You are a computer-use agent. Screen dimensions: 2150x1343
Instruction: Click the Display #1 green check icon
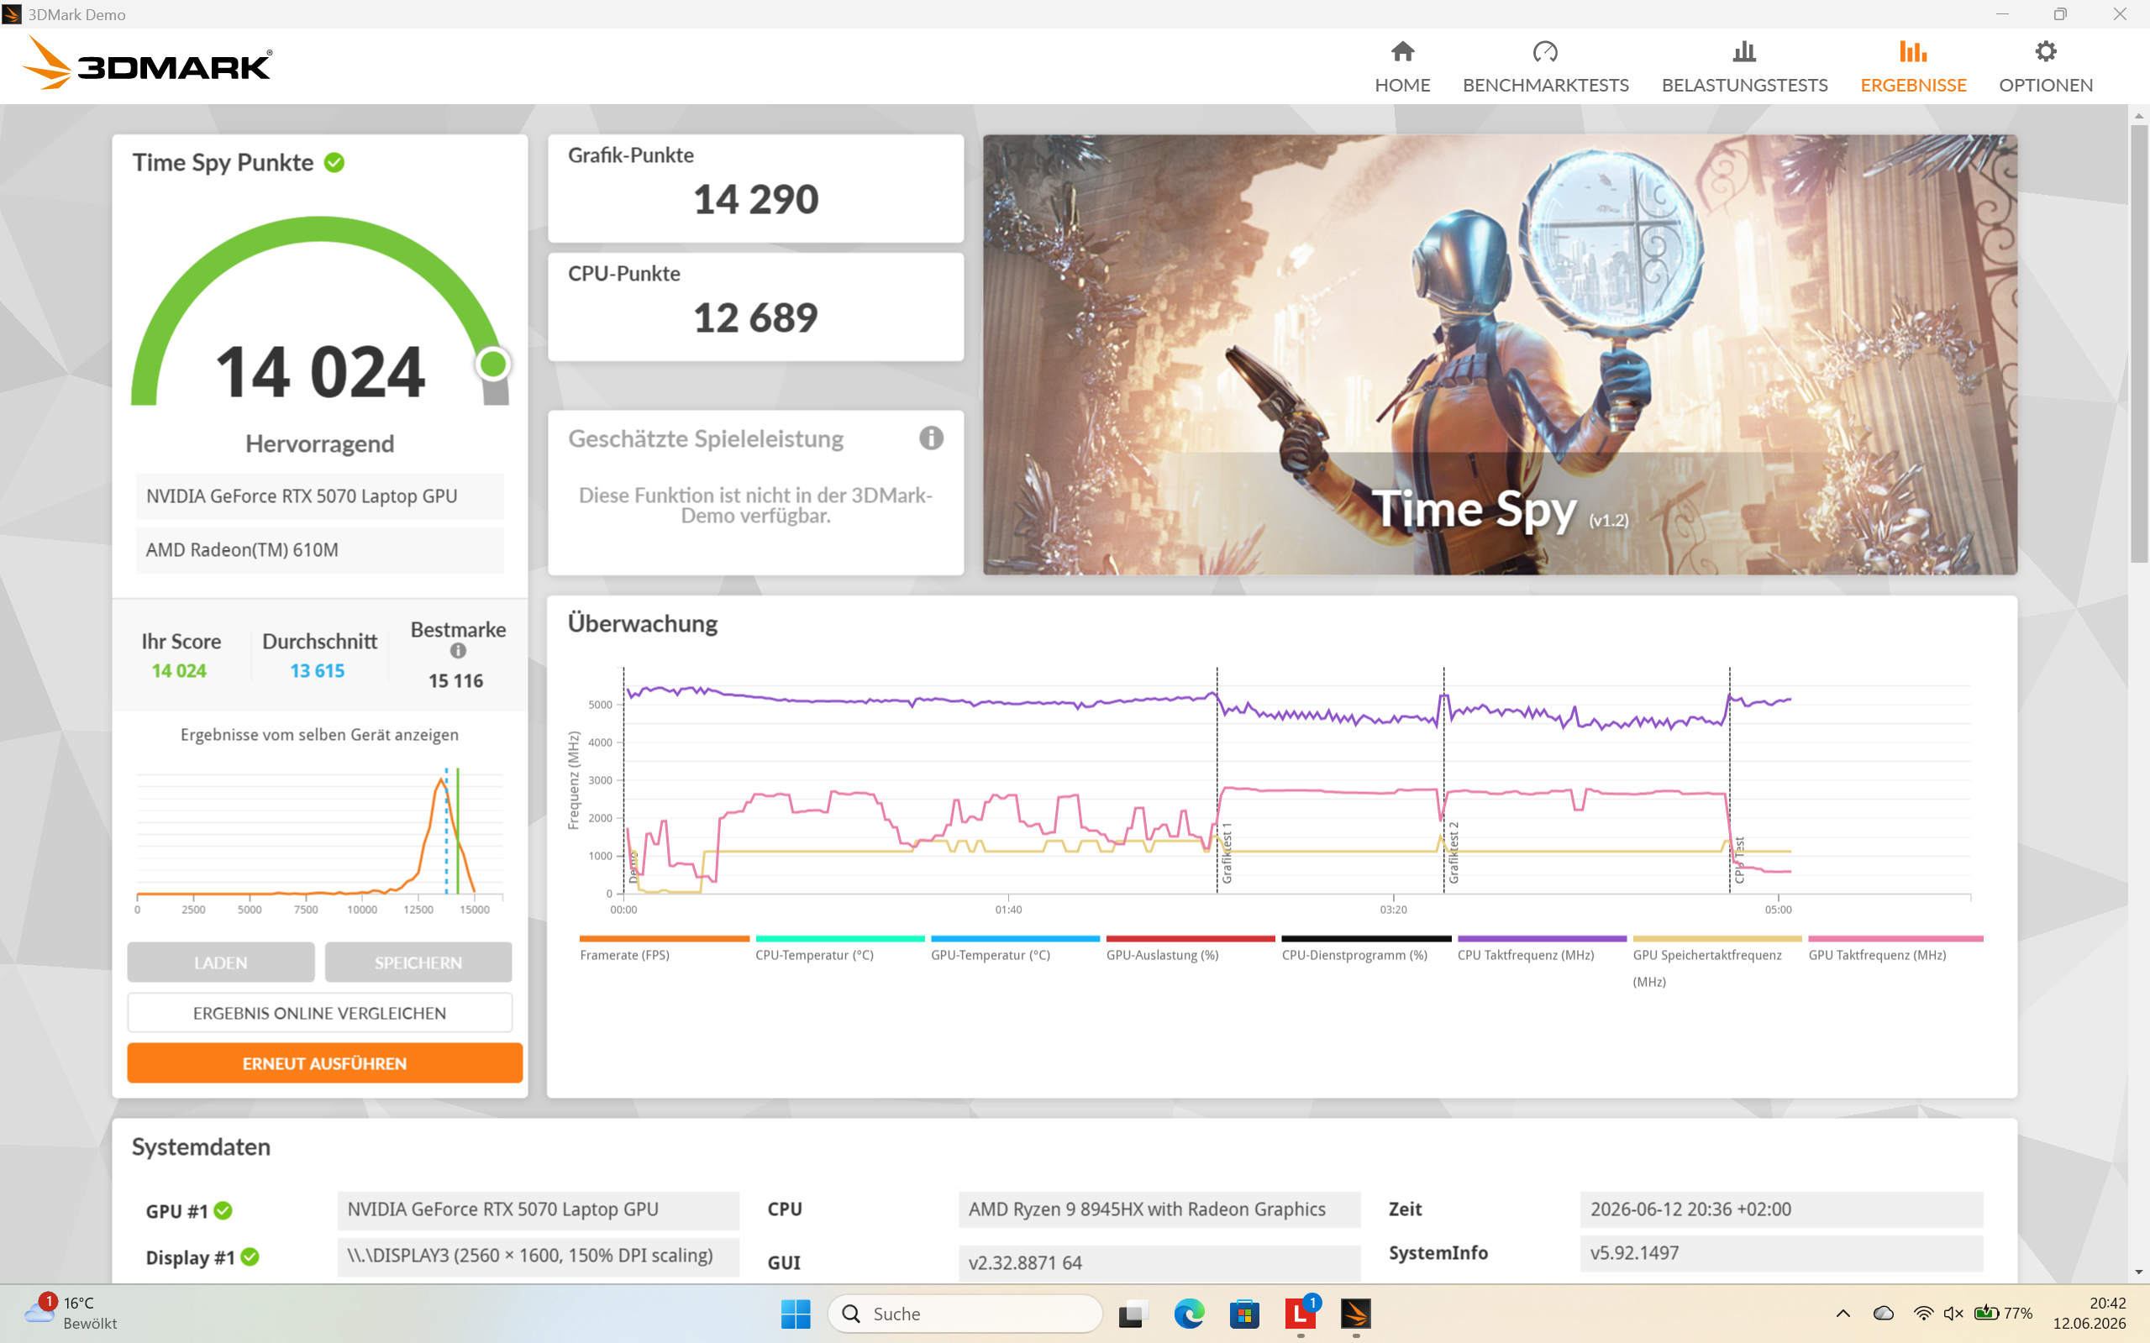pos(250,1256)
